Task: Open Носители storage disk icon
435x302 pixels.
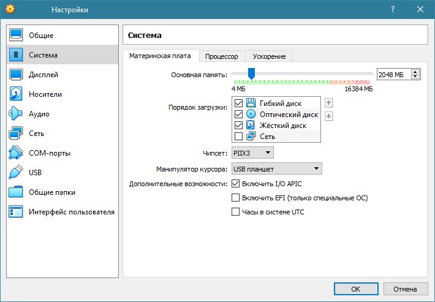Action: point(16,94)
